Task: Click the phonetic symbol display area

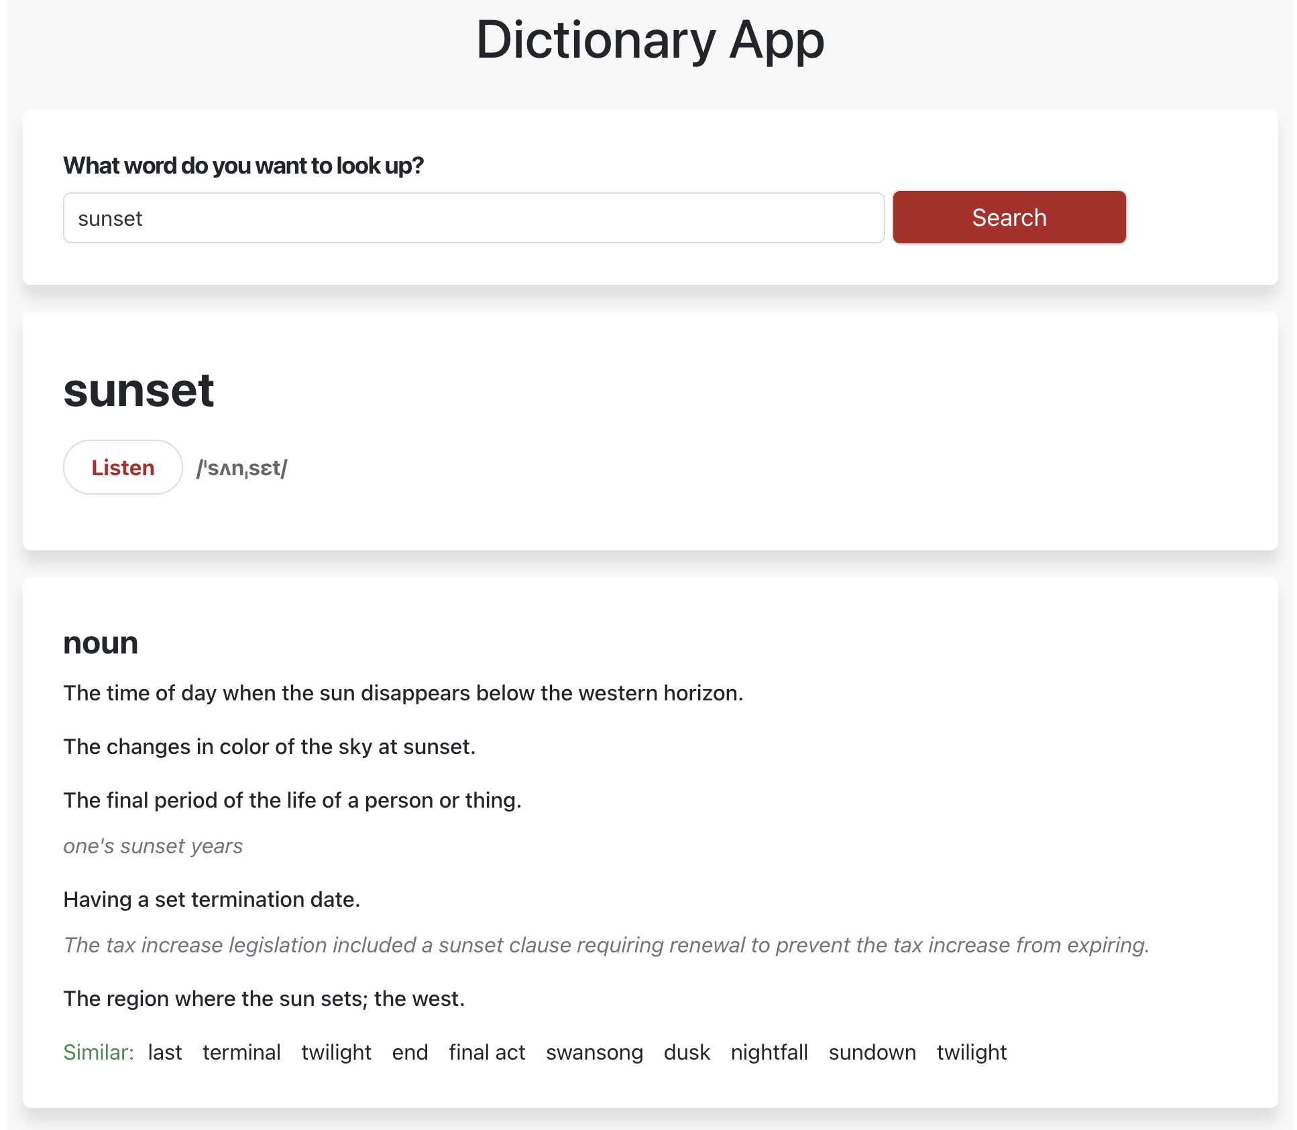Action: (x=243, y=467)
